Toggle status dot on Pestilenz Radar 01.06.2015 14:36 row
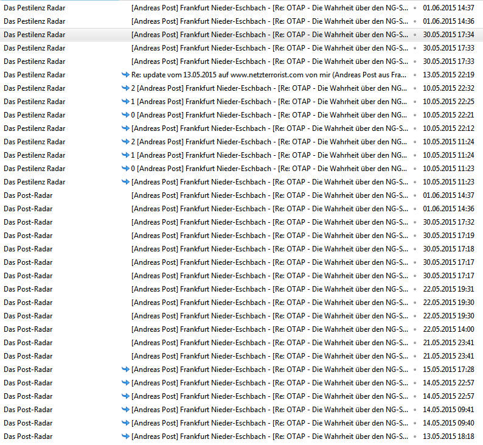The height and width of the screenshot is (445, 483). pos(415,21)
